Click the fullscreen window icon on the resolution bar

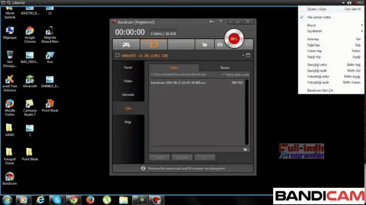tap(248, 55)
